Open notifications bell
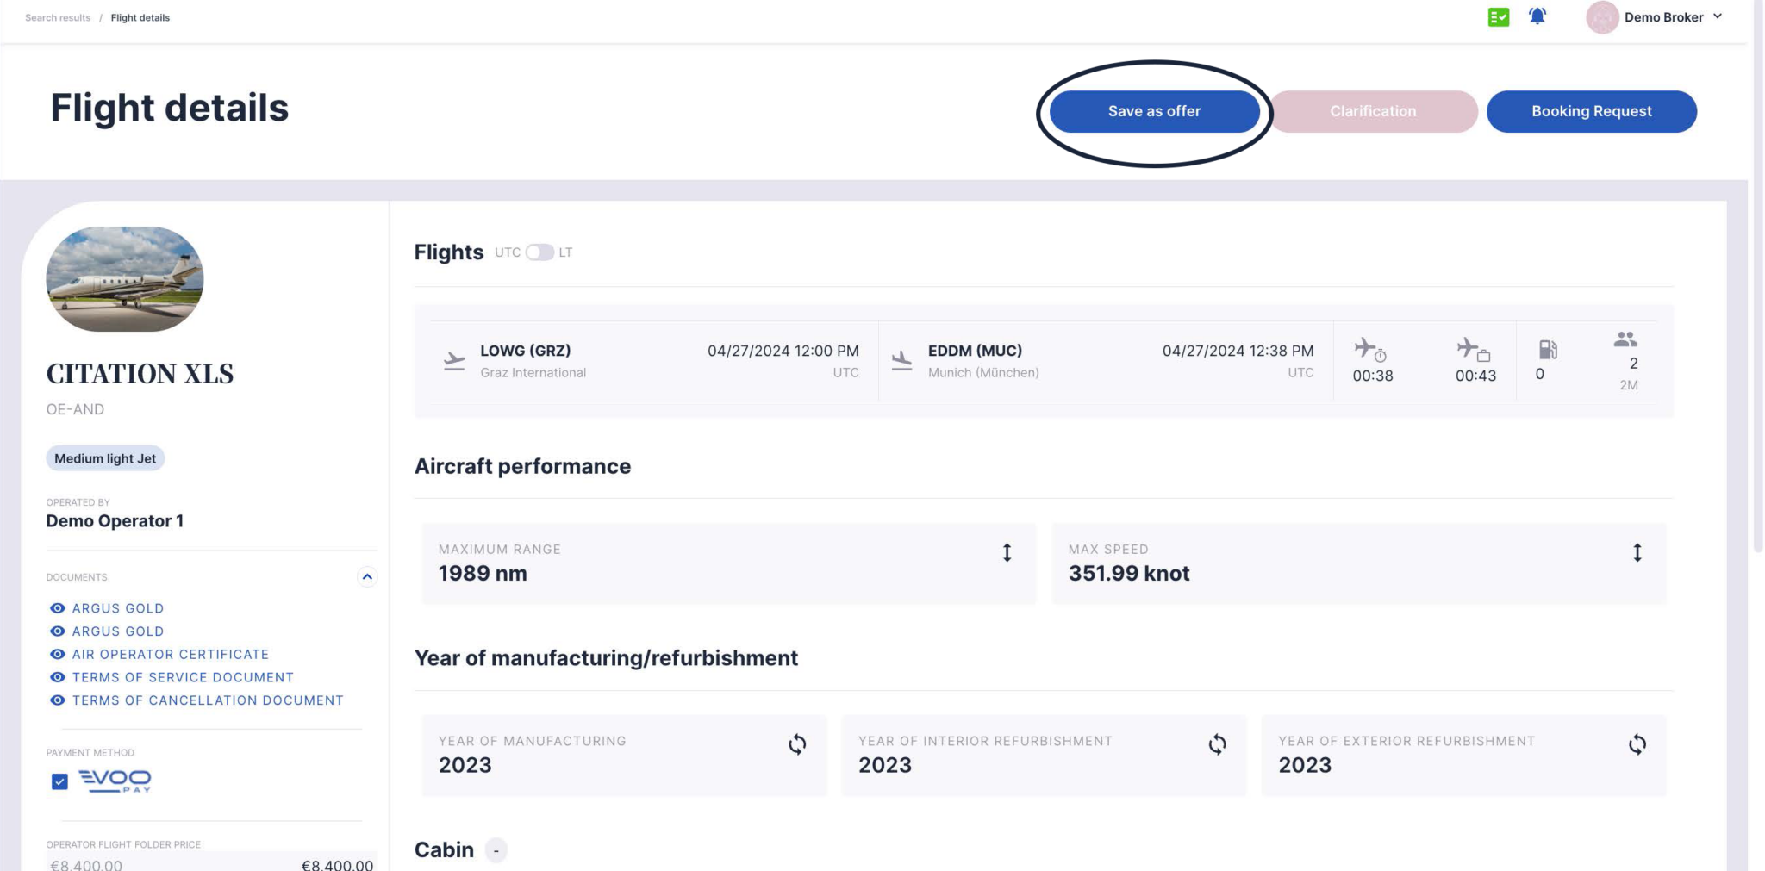Image resolution: width=1765 pixels, height=871 pixels. [x=1537, y=16]
